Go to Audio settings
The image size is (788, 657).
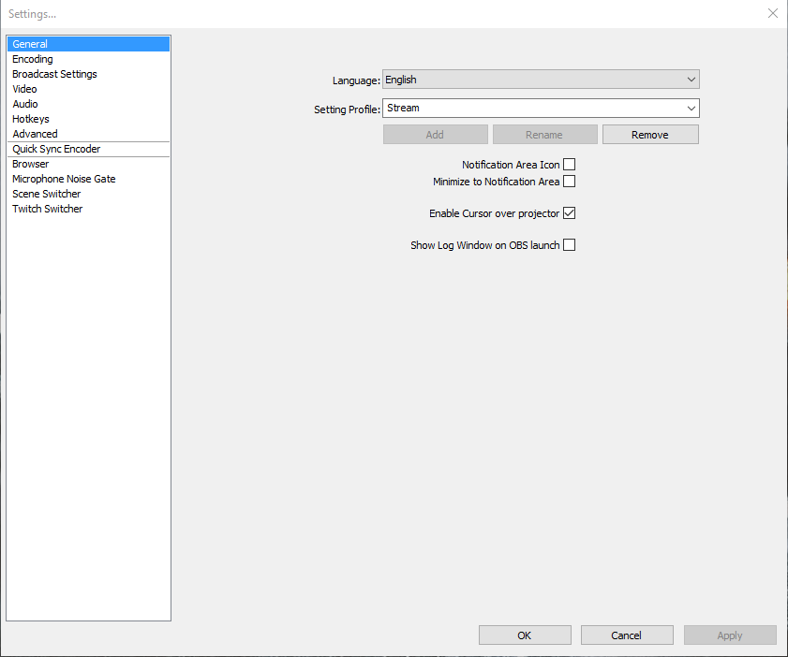(x=88, y=104)
